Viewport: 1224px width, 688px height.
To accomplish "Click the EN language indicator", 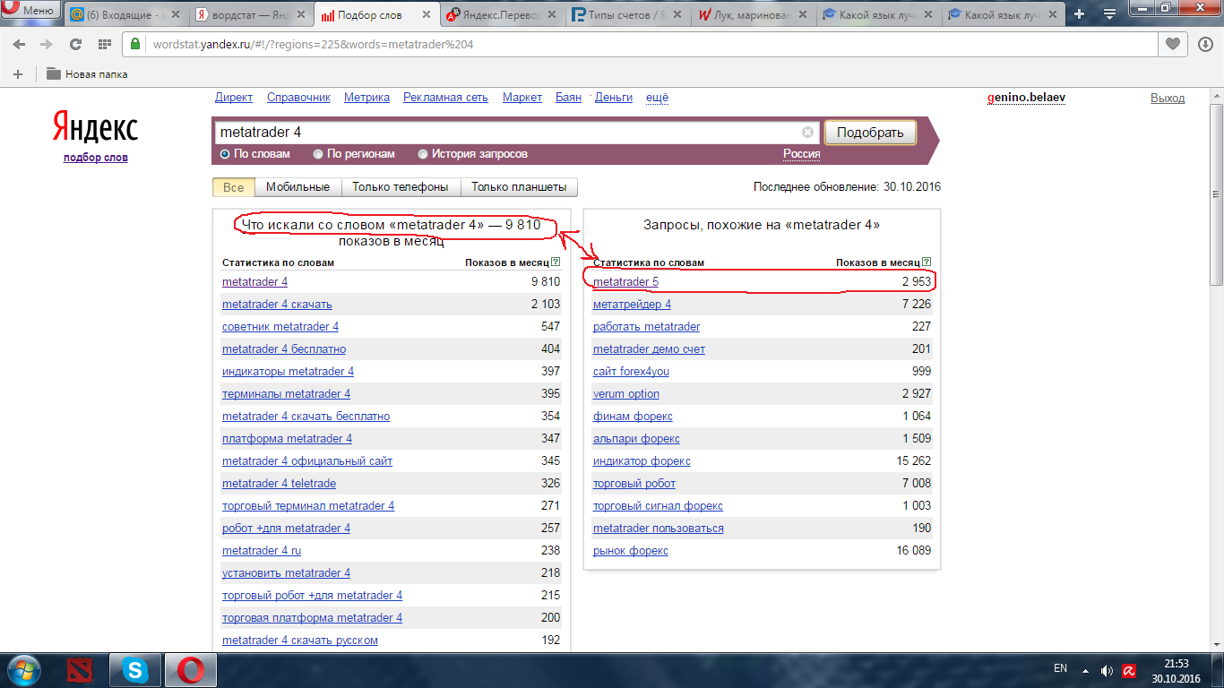I will coord(1060,668).
